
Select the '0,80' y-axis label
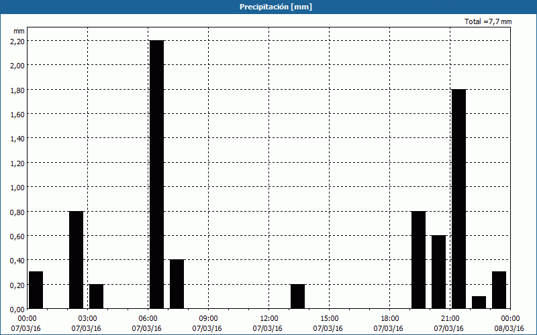(17, 212)
